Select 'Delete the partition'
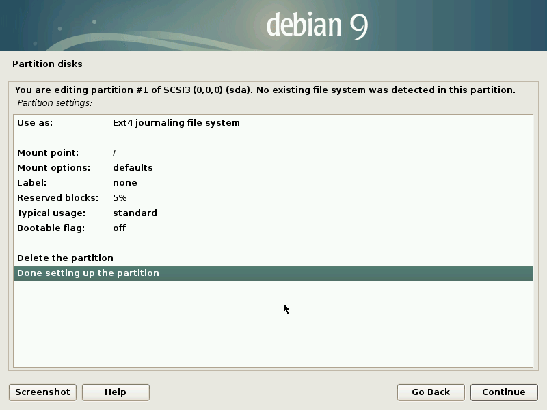Viewport: 547px width, 410px height. click(65, 258)
